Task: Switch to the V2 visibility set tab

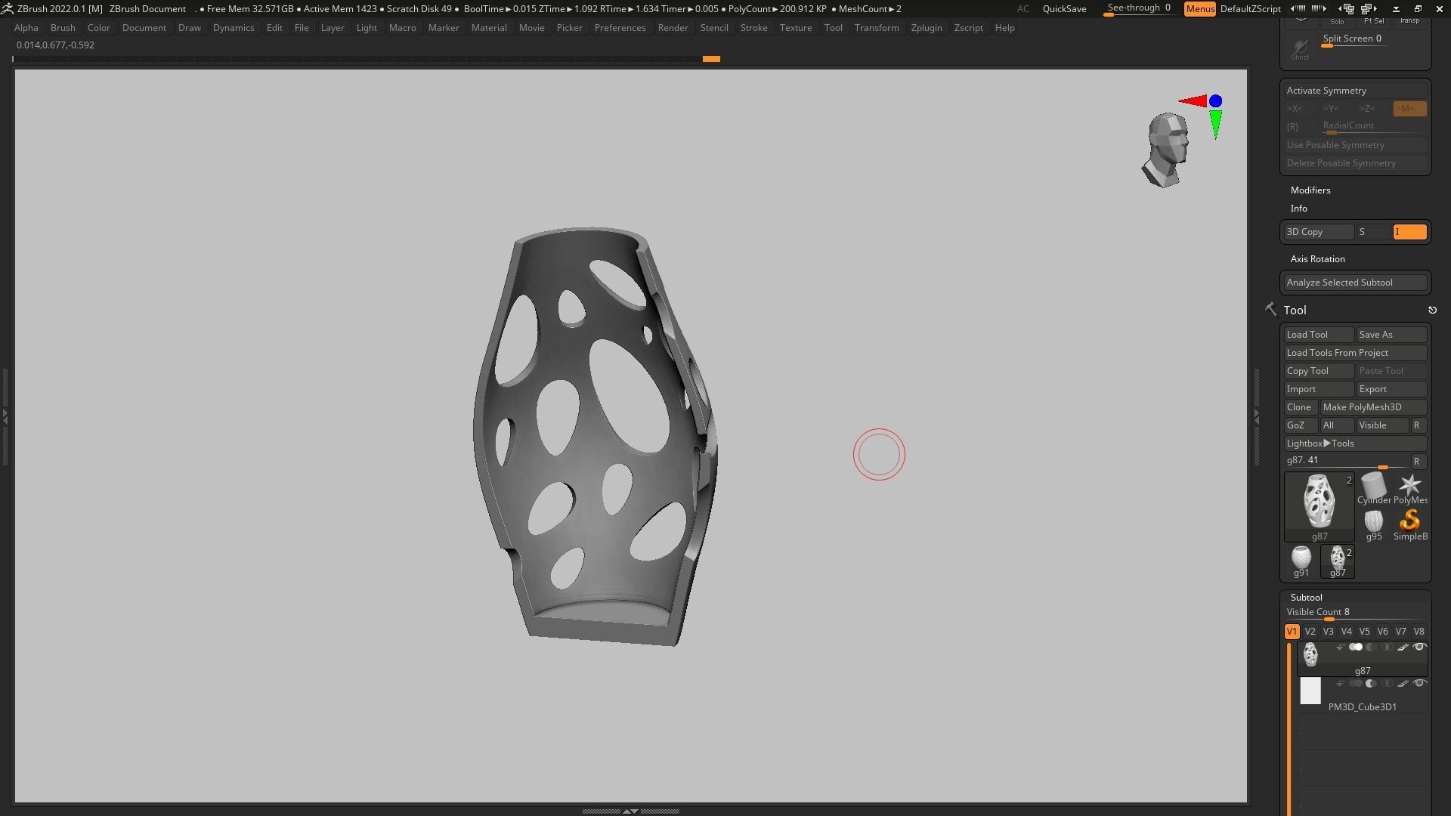Action: coord(1310,632)
